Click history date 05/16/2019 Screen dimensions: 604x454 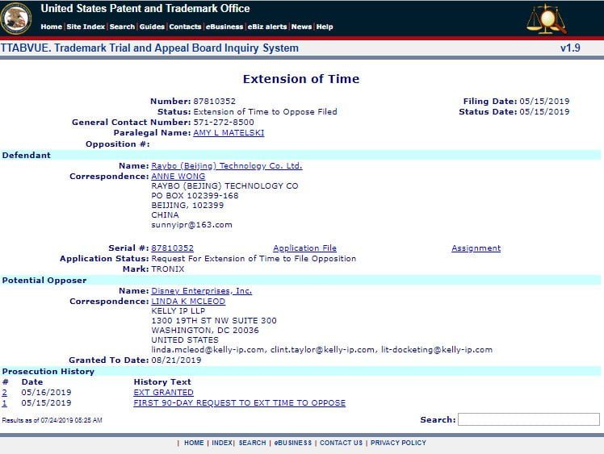pos(46,393)
